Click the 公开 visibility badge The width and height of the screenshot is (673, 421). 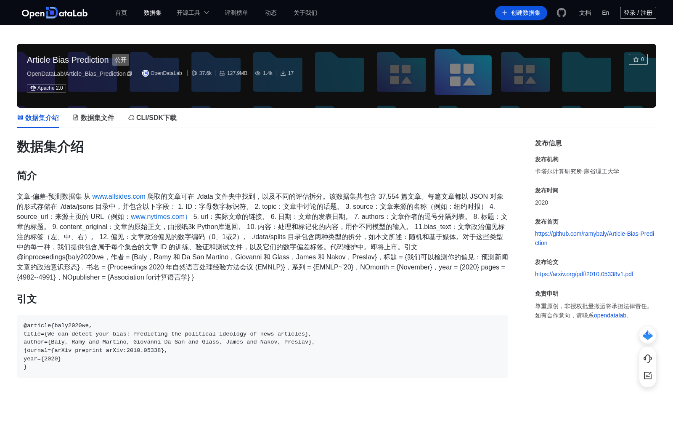point(121,60)
